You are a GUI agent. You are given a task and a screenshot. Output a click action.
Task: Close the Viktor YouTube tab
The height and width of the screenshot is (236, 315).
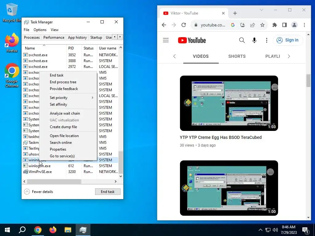(223, 13)
